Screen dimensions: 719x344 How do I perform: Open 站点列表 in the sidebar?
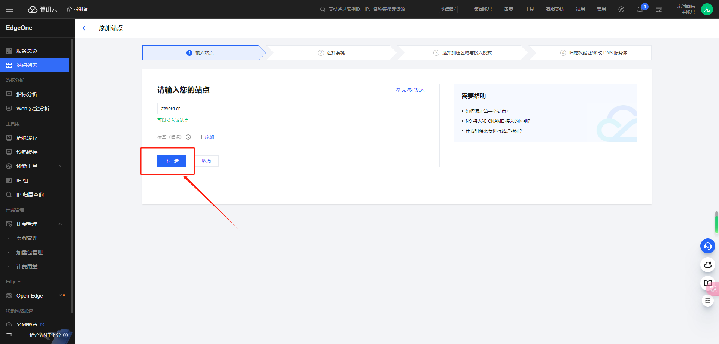pyautogui.click(x=34, y=65)
